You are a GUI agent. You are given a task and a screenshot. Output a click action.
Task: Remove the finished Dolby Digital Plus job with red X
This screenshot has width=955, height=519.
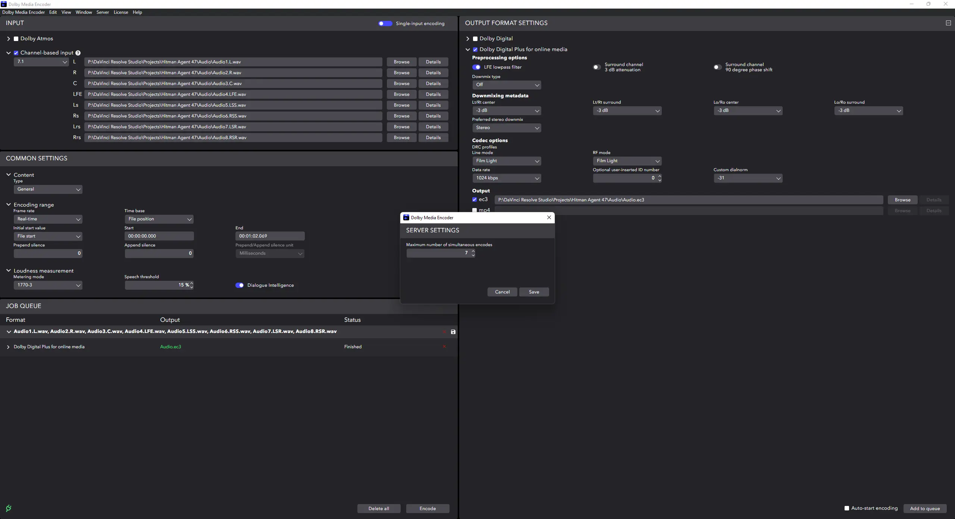pos(444,346)
